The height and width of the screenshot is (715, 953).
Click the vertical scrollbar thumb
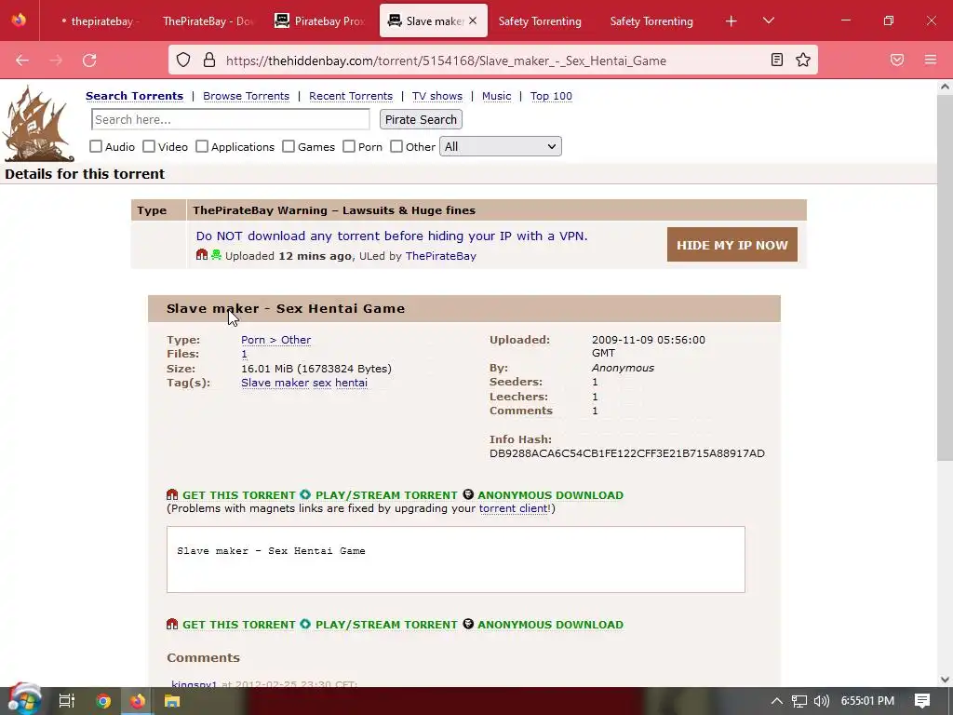945,277
